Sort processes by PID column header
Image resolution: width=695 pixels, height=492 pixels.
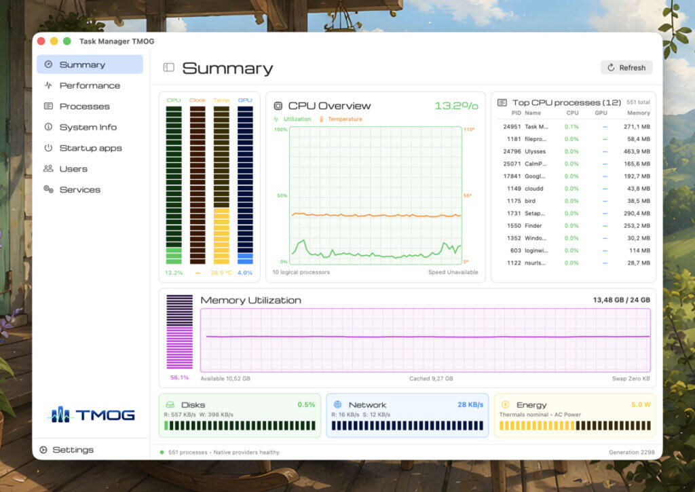click(x=516, y=113)
